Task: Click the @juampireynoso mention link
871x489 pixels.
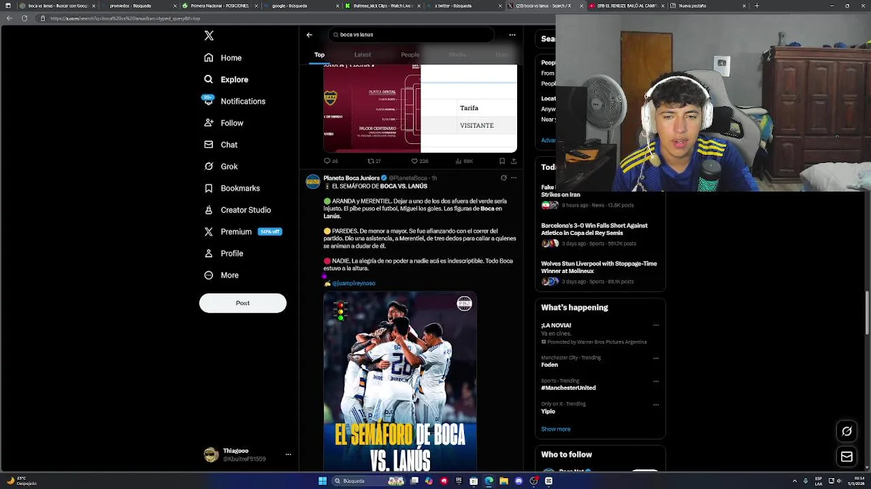Action: click(353, 283)
